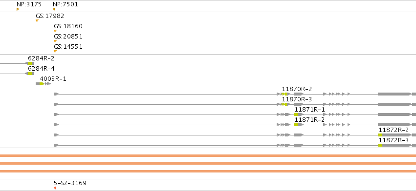Click the middle orange track bar

click(208, 164)
